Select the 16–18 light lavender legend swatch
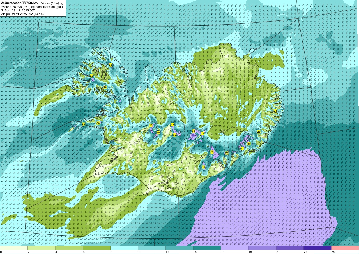This screenshot has width=359, height=254. tap(235, 248)
